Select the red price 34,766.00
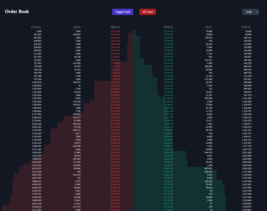 pyautogui.click(x=115, y=34)
